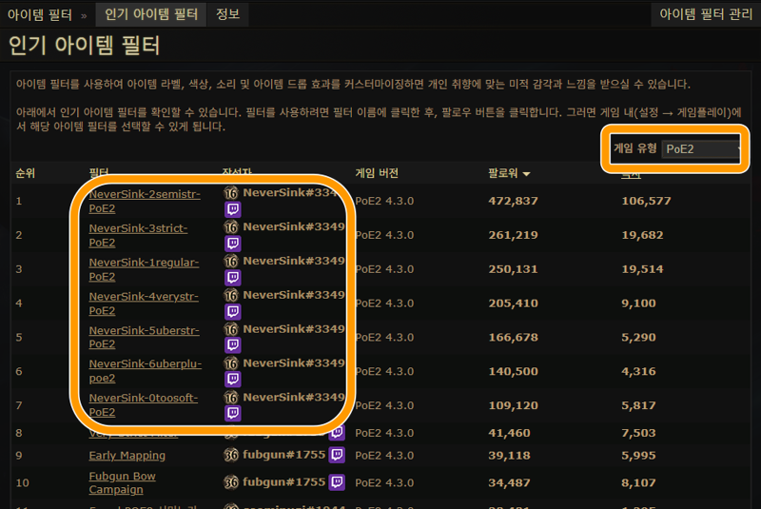Click the value 106,577 in first row
This screenshot has height=509, width=761.
coord(646,201)
